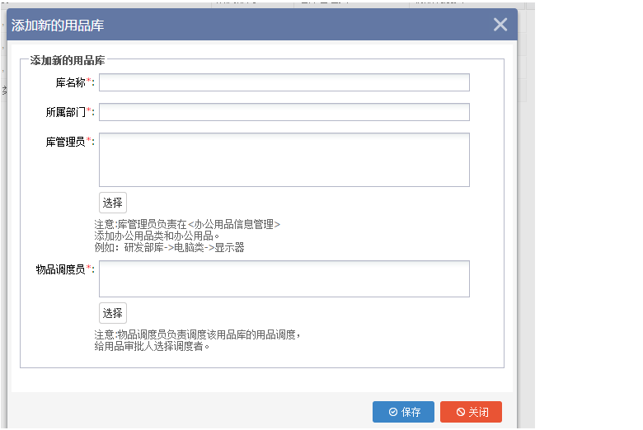Click the 库名称 field label

point(70,82)
